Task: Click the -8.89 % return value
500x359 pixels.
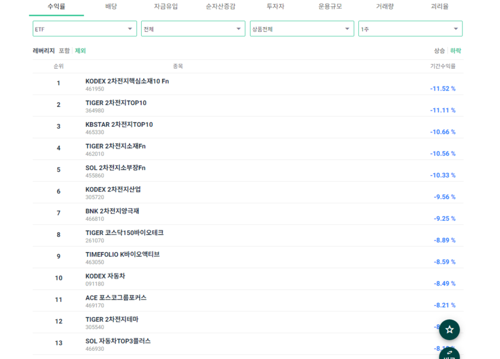Action: [445, 240]
